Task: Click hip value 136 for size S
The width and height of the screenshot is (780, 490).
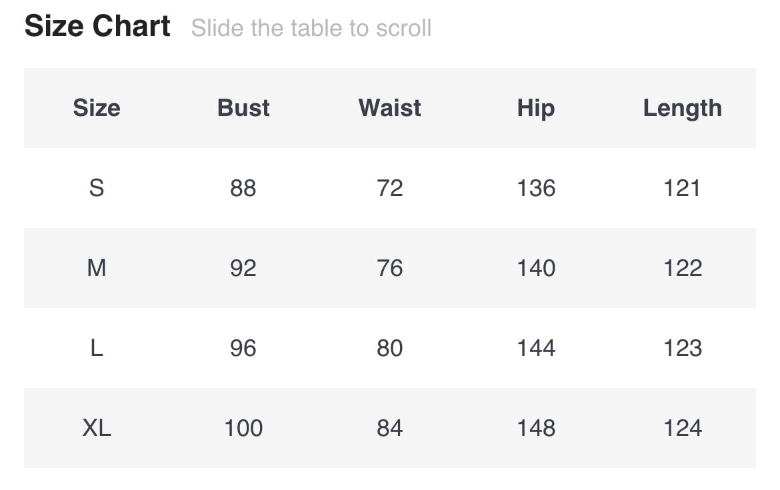Action: click(x=536, y=188)
